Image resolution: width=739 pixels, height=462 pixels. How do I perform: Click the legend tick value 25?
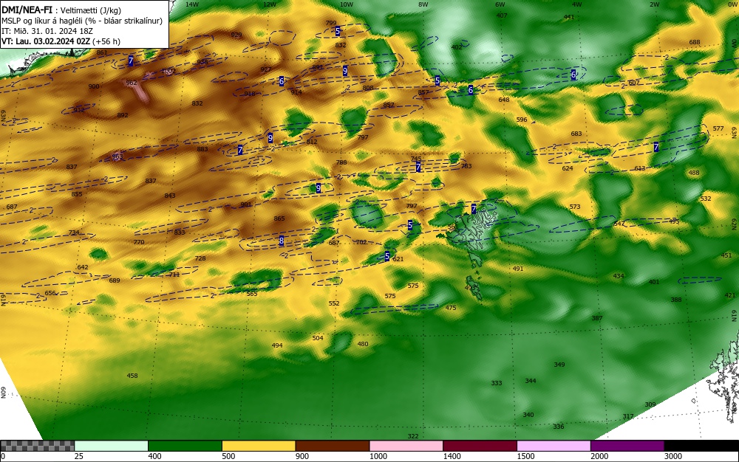click(79, 456)
